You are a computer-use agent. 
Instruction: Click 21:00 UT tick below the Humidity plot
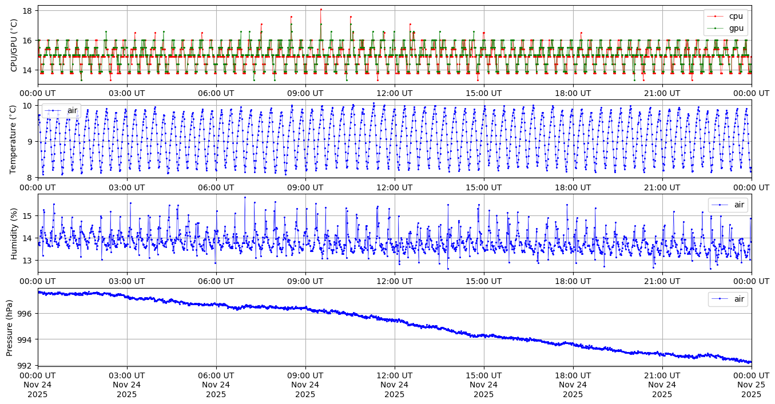click(x=662, y=281)
